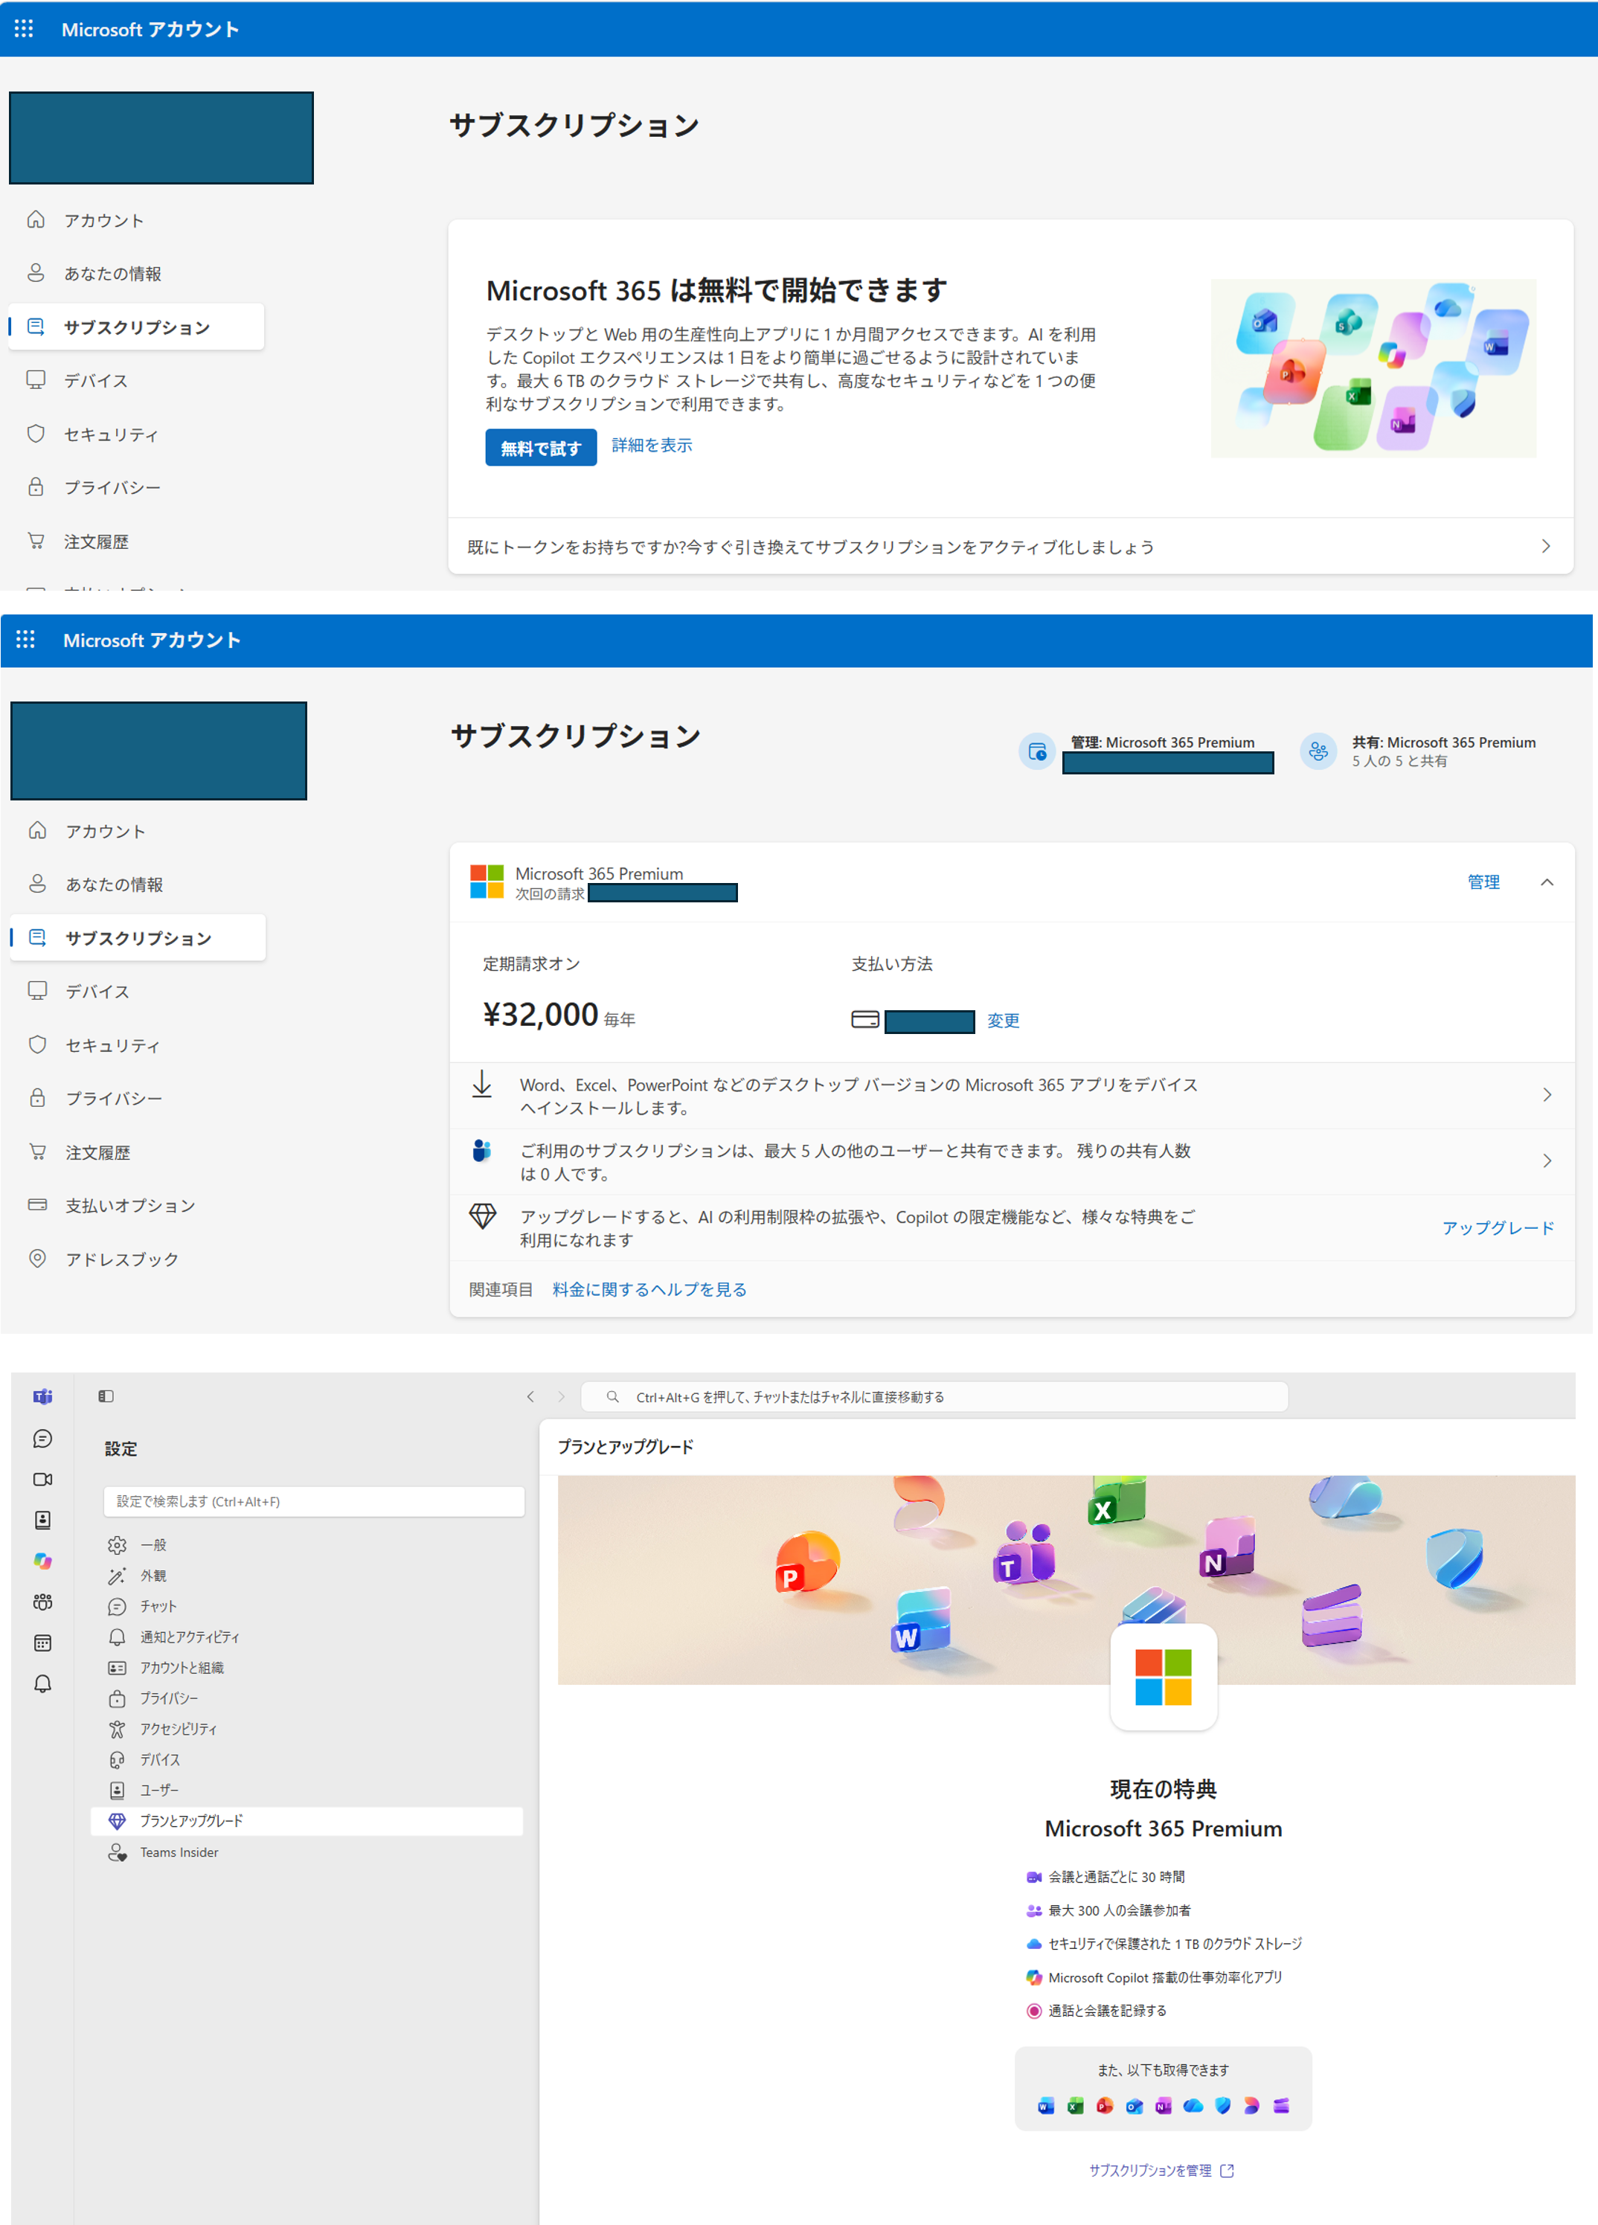1598x2225 pixels.
Task: Click download arrow icon for app install
Action: click(x=481, y=1085)
